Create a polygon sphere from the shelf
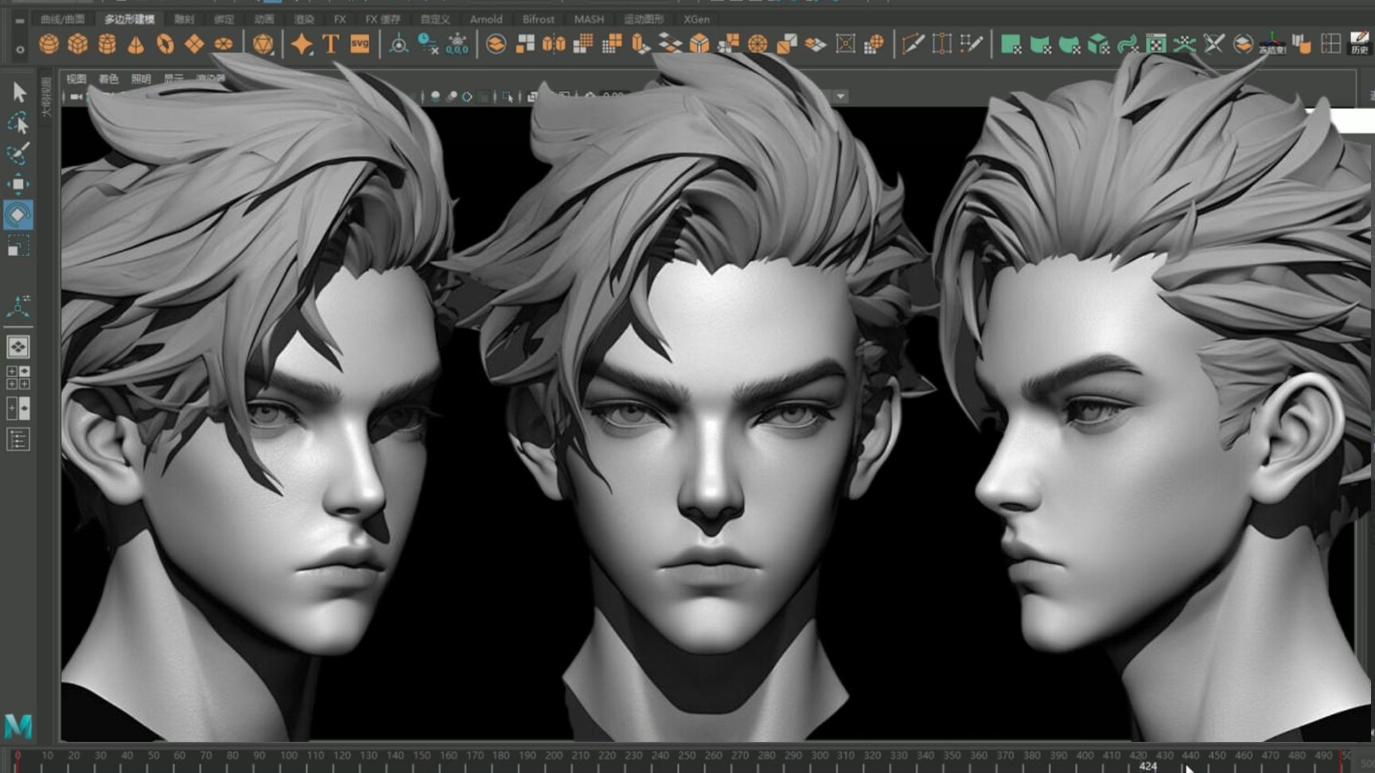Viewport: 1375px width, 773px height. tap(49, 44)
